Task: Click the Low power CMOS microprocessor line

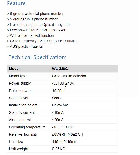Action: (36, 30)
